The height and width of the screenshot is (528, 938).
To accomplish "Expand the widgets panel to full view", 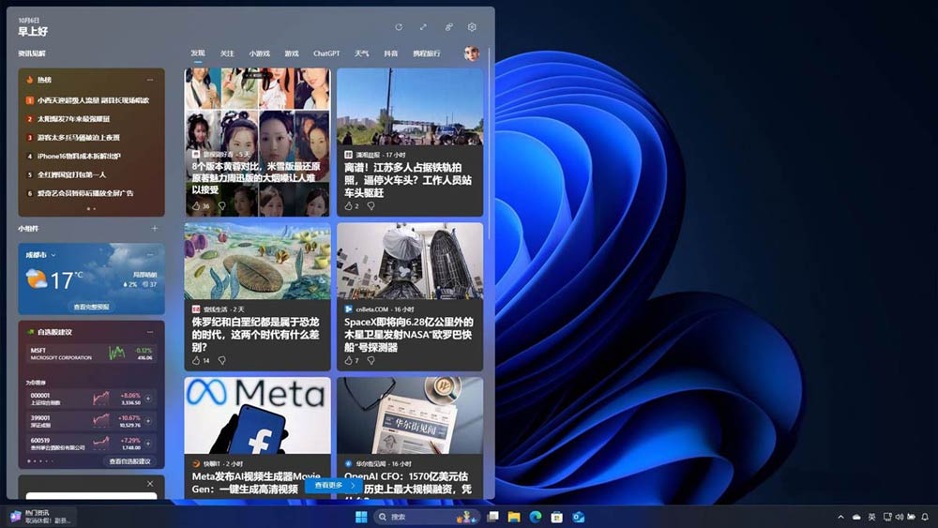I will [424, 28].
